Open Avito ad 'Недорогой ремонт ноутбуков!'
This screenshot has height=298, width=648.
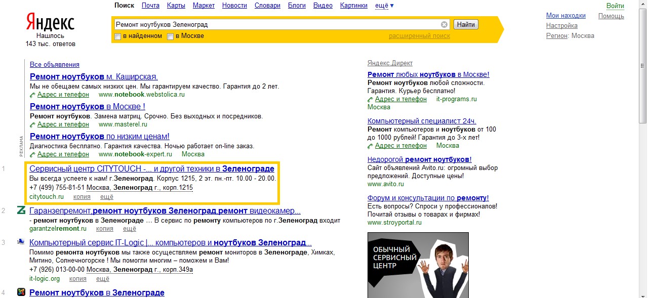[420, 159]
